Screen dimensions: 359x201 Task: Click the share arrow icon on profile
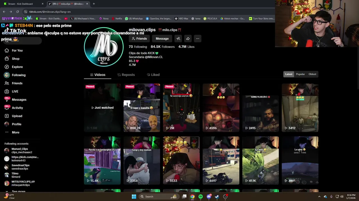[x=188, y=39]
